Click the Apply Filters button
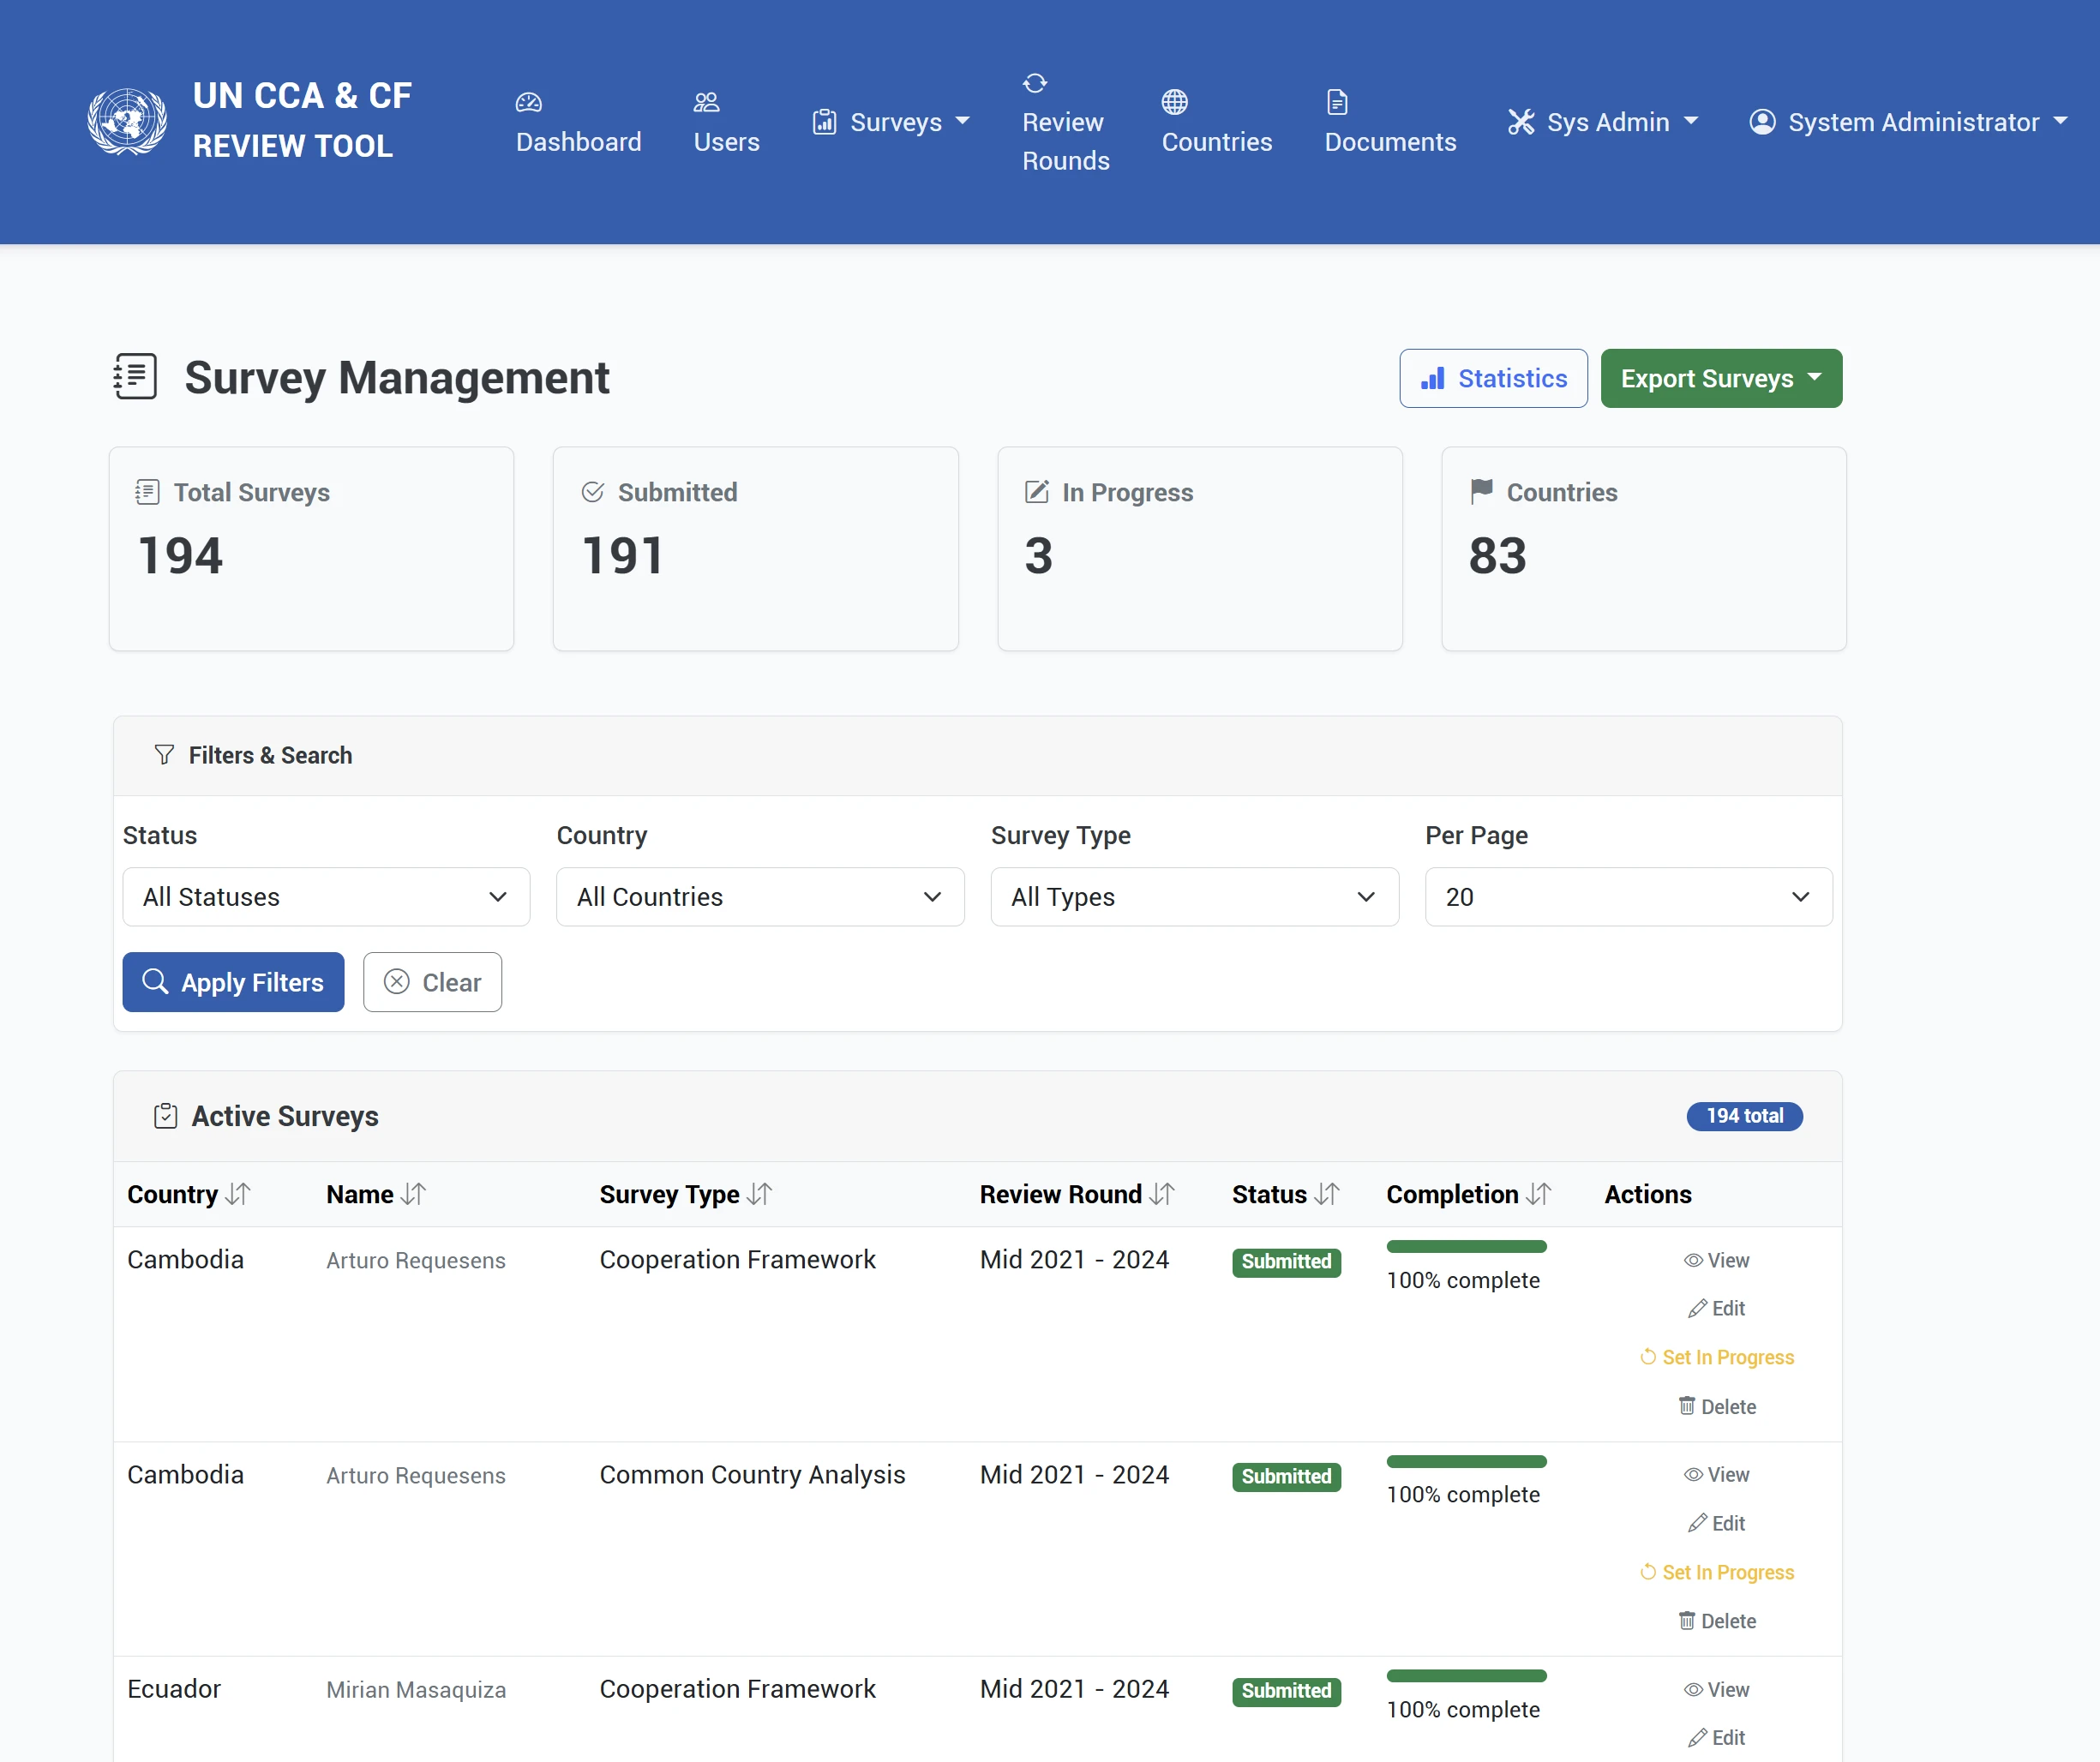 tap(233, 982)
